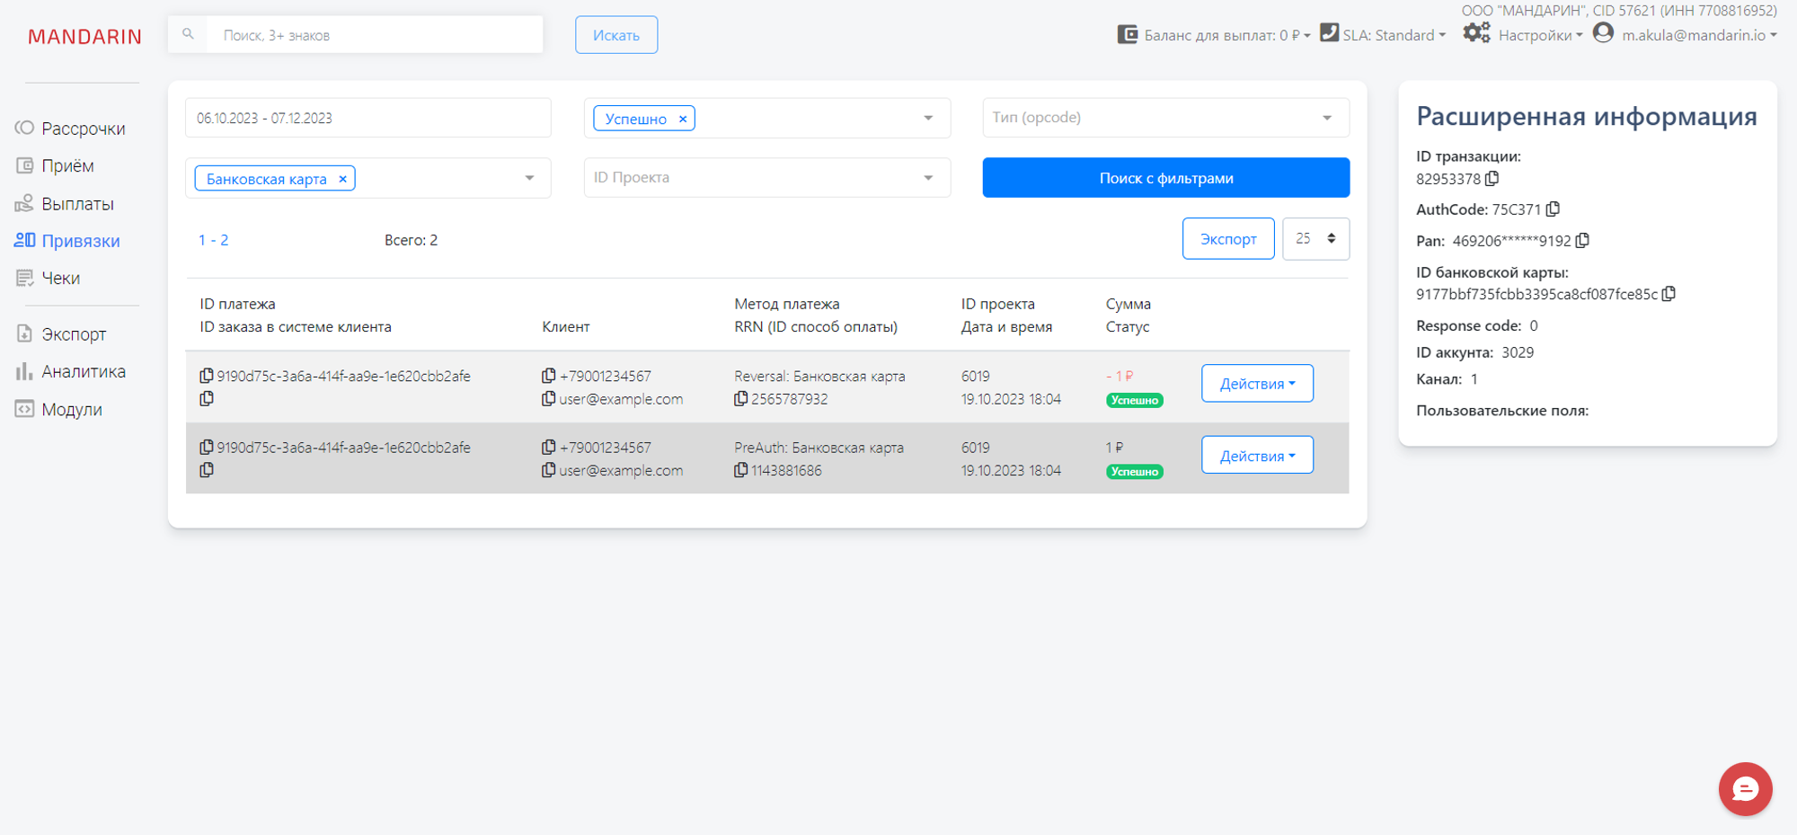Viewport: 1797px width, 835px height.
Task: Go to Выплаты in the sidebar
Action: 77,204
